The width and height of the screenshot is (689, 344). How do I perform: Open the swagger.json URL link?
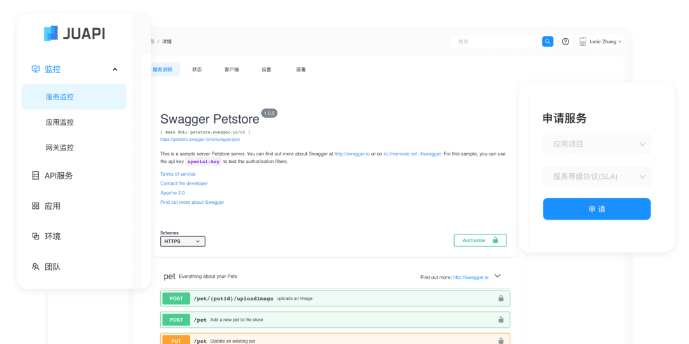point(200,140)
